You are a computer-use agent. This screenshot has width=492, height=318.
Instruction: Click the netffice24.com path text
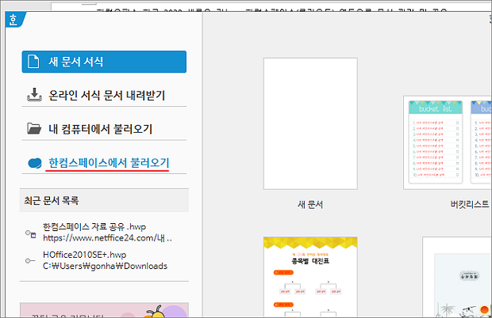[x=107, y=238]
